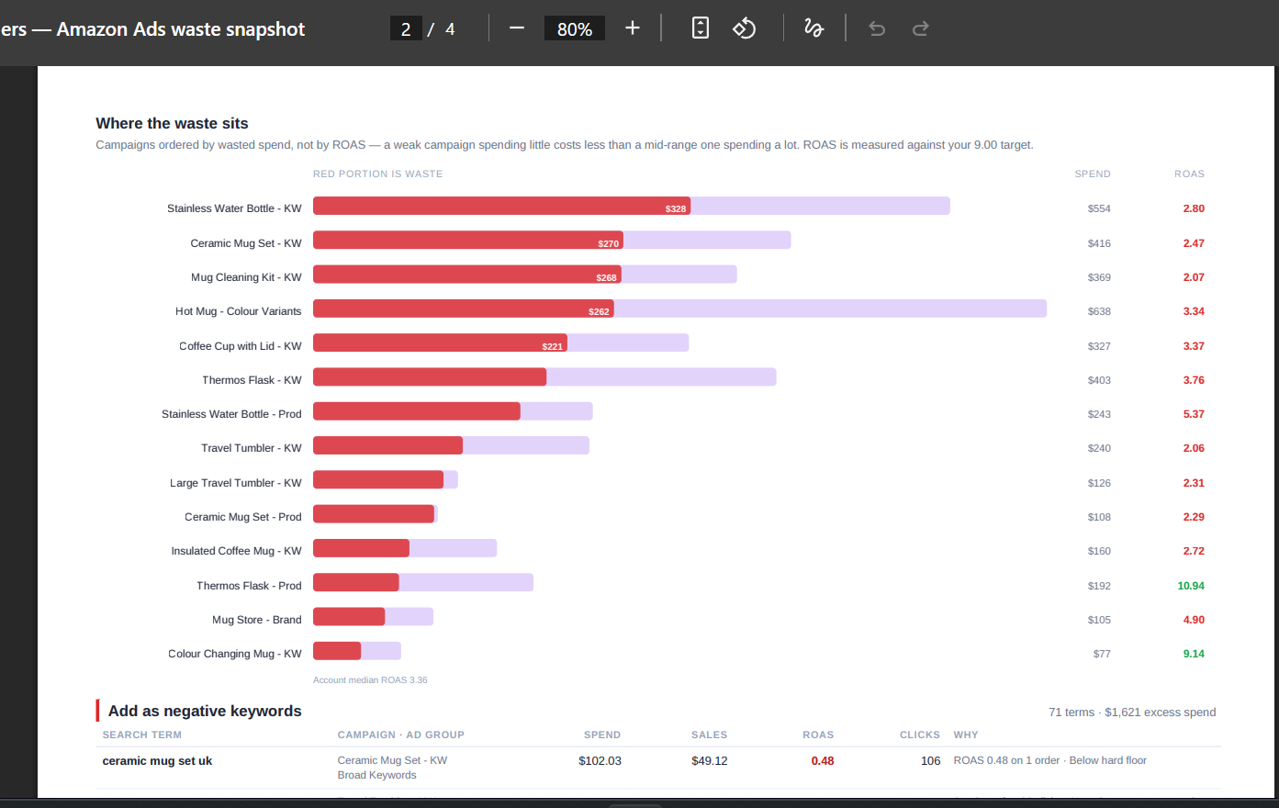Select the 106 clicks cell
This screenshot has width=1279, height=808.
931,760
